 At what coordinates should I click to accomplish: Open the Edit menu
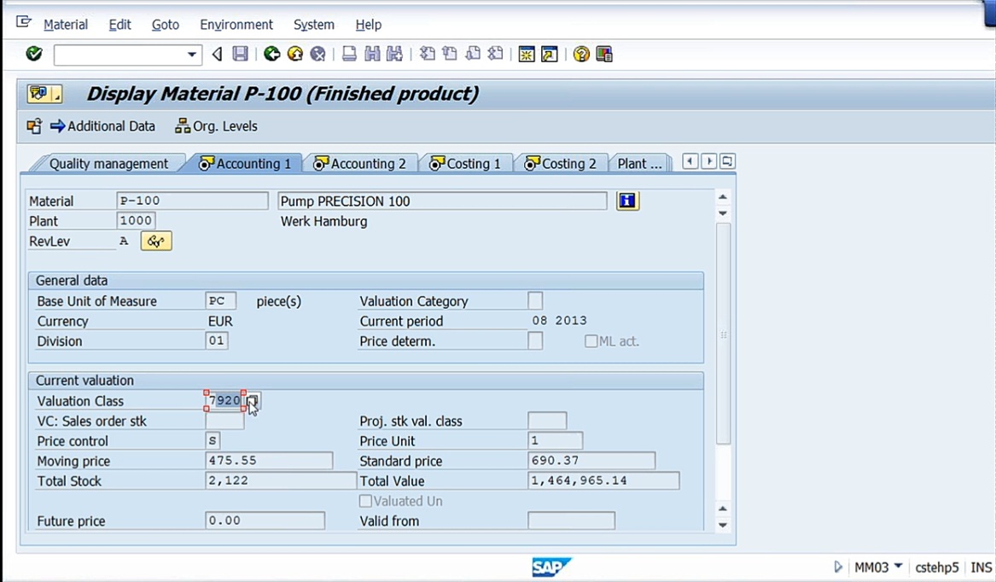click(x=120, y=25)
